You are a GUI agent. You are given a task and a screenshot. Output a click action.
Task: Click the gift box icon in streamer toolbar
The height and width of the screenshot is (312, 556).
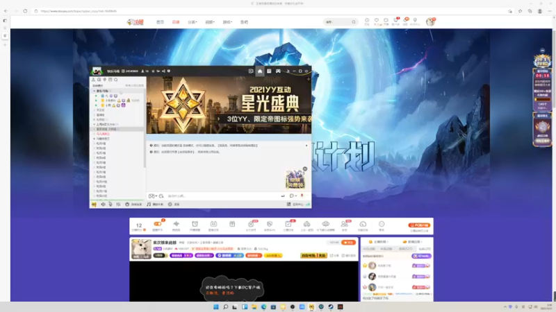point(232,224)
